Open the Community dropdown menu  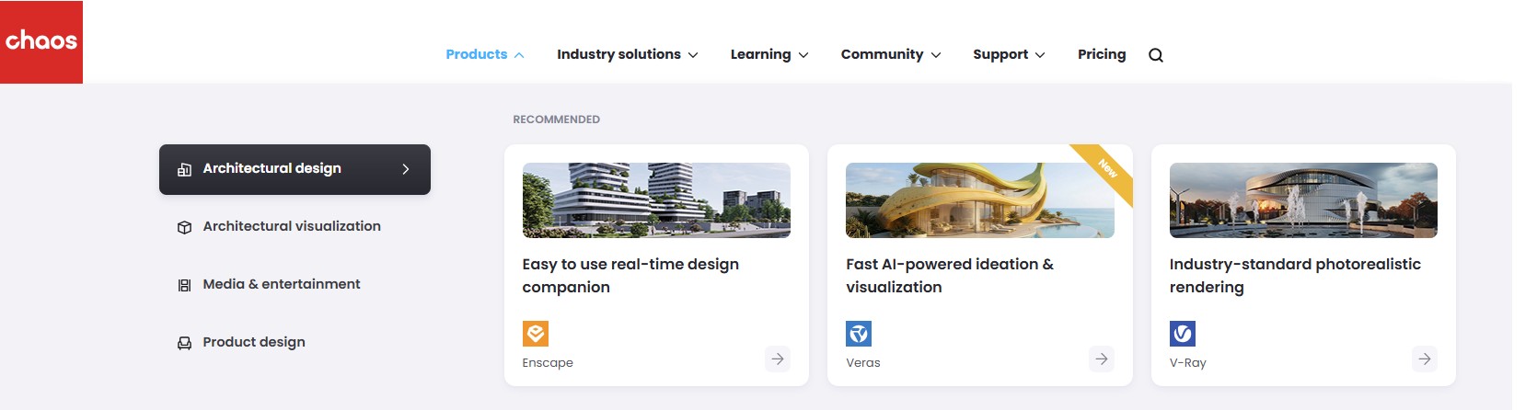tap(890, 54)
